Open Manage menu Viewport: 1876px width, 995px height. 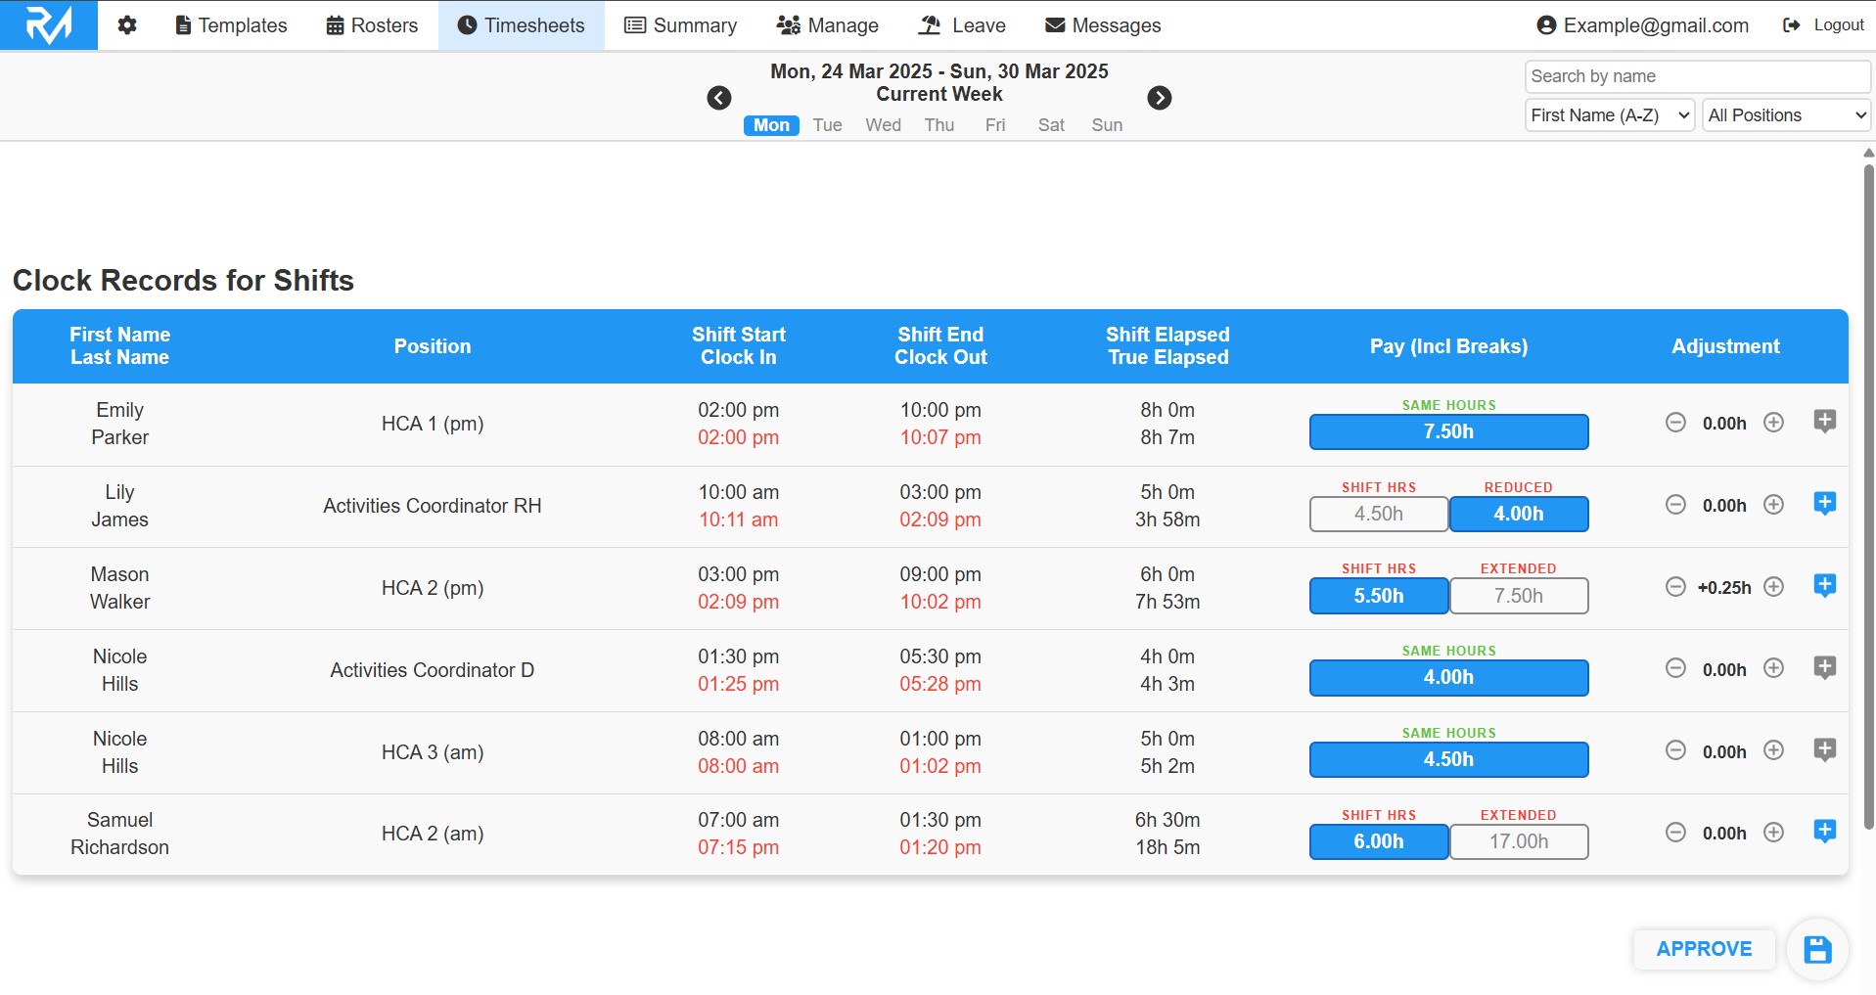point(828,25)
